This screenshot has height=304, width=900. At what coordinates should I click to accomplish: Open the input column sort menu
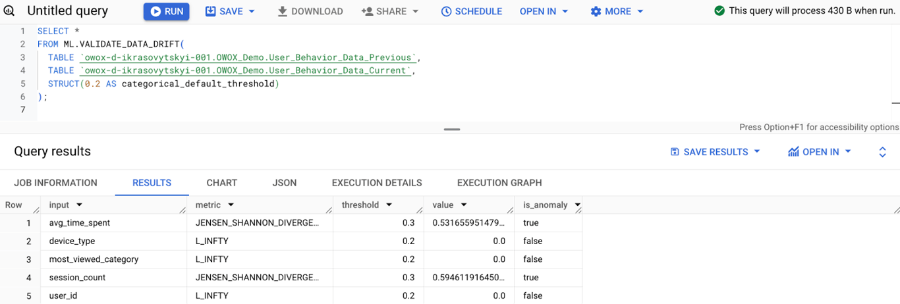coord(80,205)
